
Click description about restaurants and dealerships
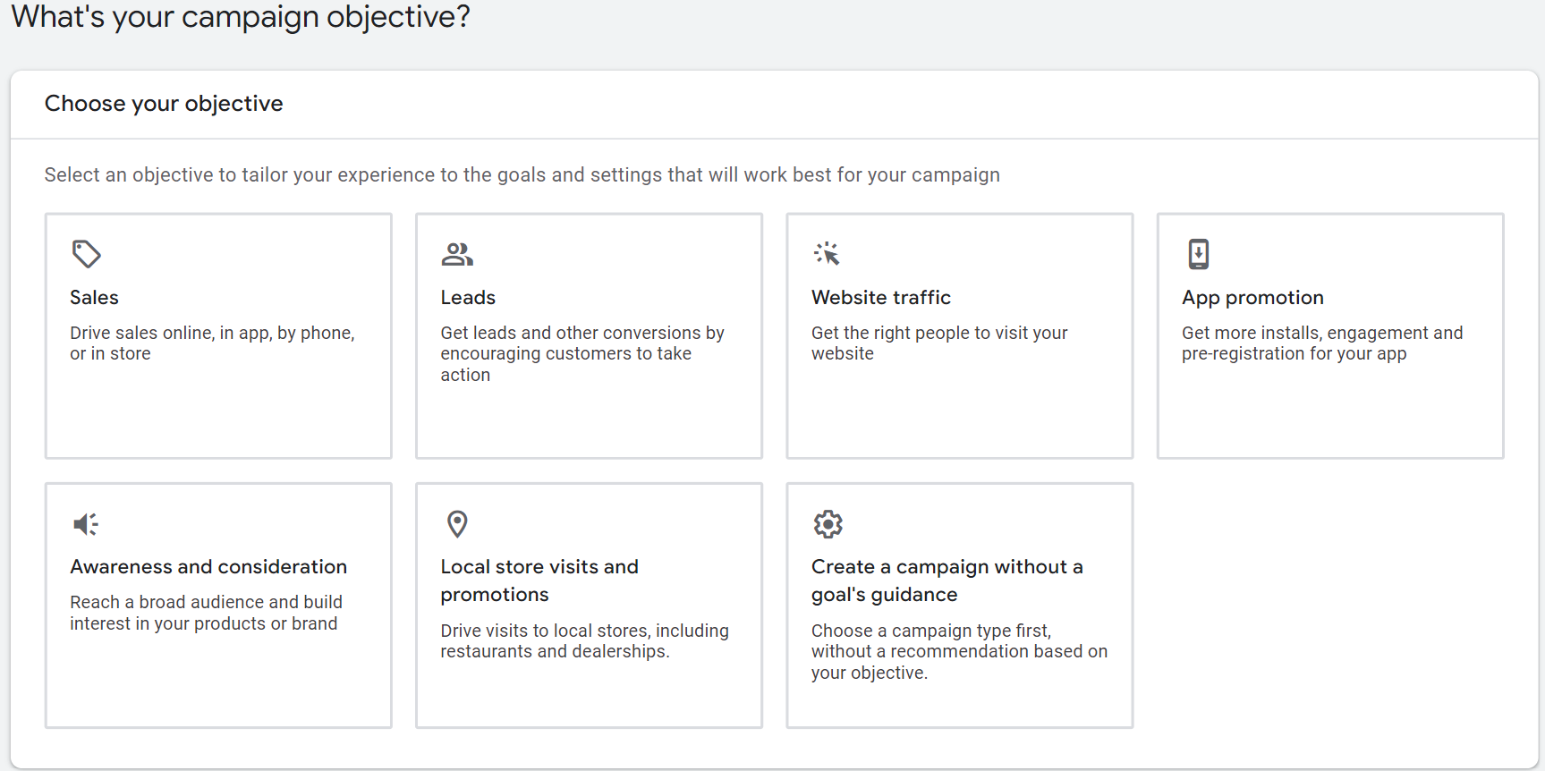click(x=584, y=641)
